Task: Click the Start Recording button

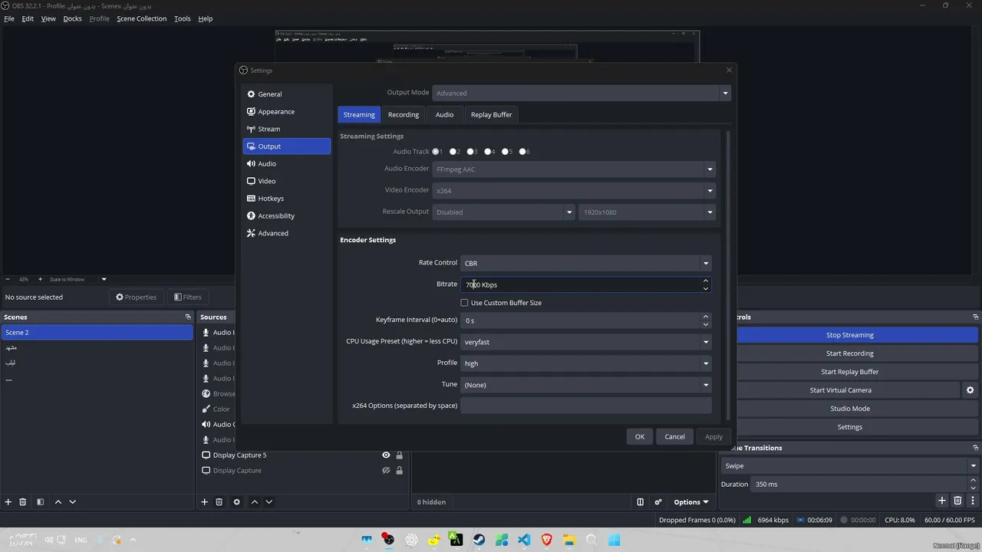Action: click(849, 353)
